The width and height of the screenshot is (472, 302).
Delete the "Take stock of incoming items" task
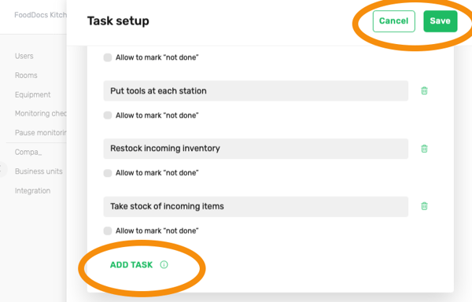click(424, 206)
